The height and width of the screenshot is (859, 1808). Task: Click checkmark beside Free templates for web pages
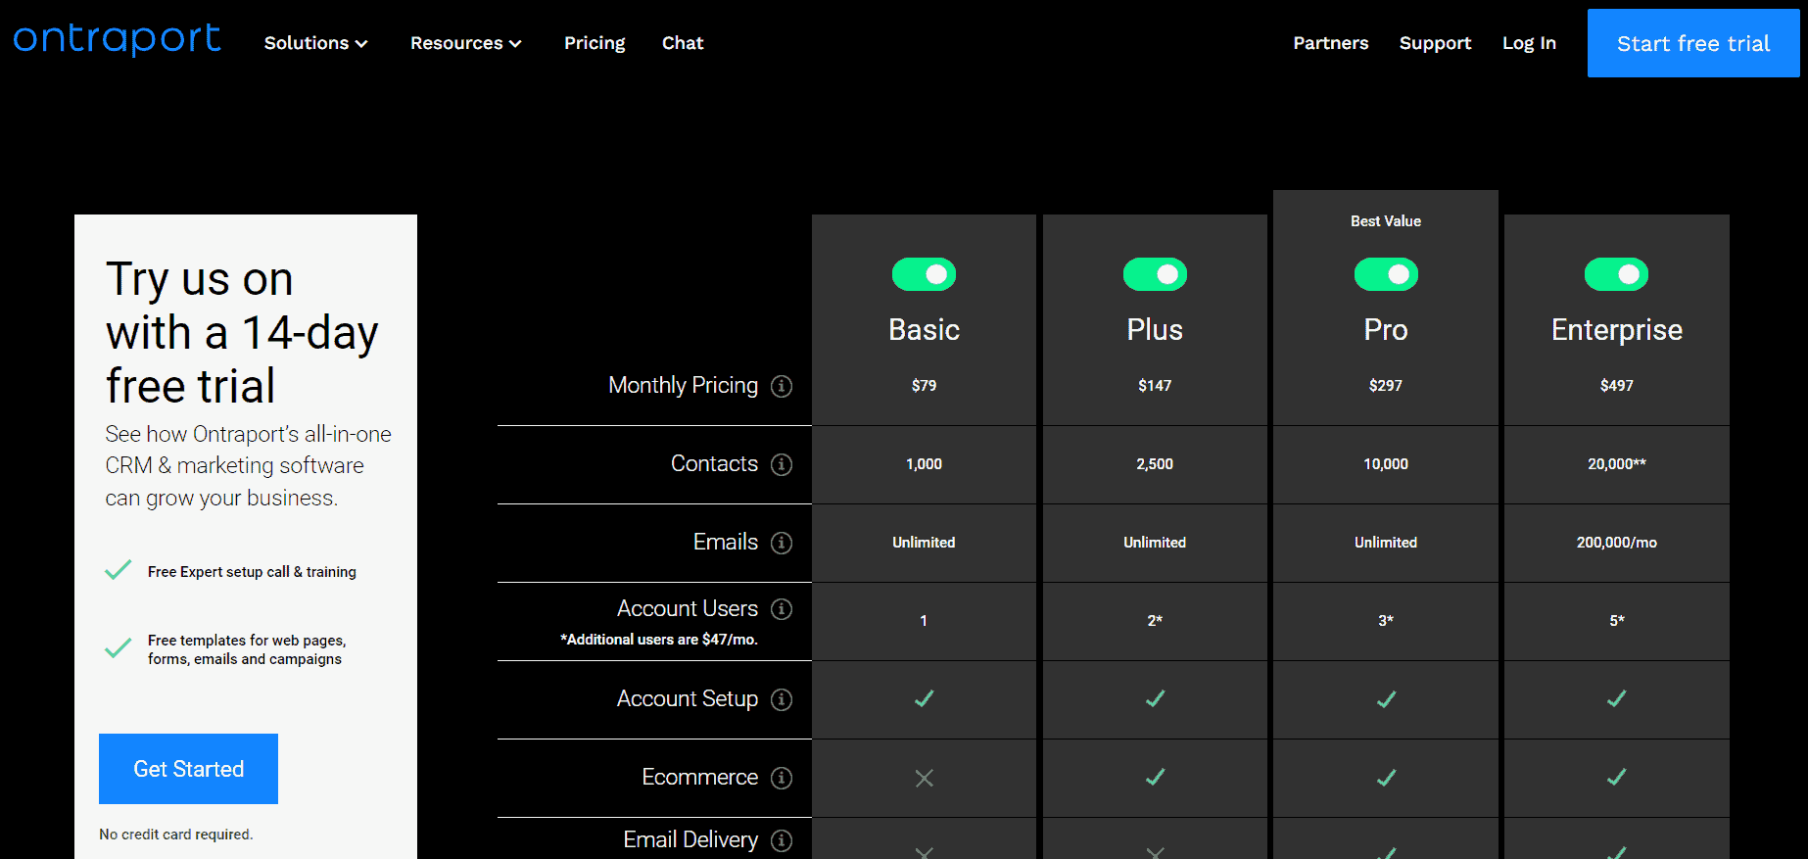(x=119, y=648)
